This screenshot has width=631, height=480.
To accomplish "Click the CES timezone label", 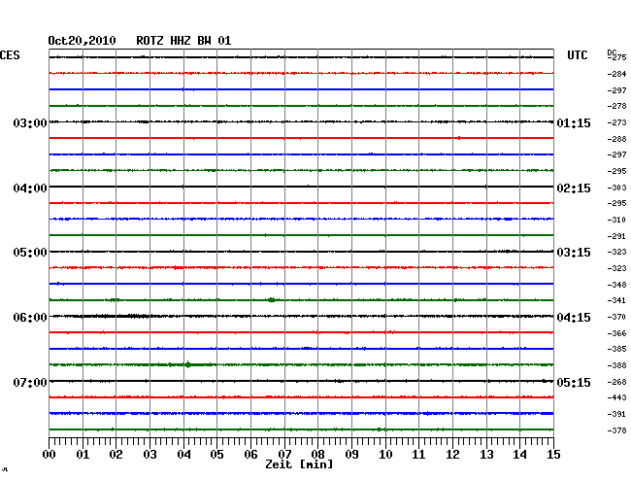I will pos(10,55).
